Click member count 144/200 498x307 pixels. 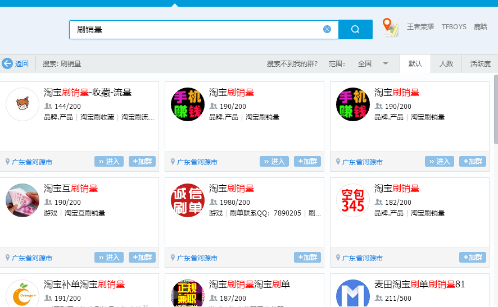[x=67, y=106]
